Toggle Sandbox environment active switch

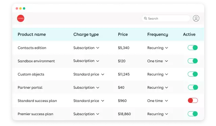coord(193,61)
